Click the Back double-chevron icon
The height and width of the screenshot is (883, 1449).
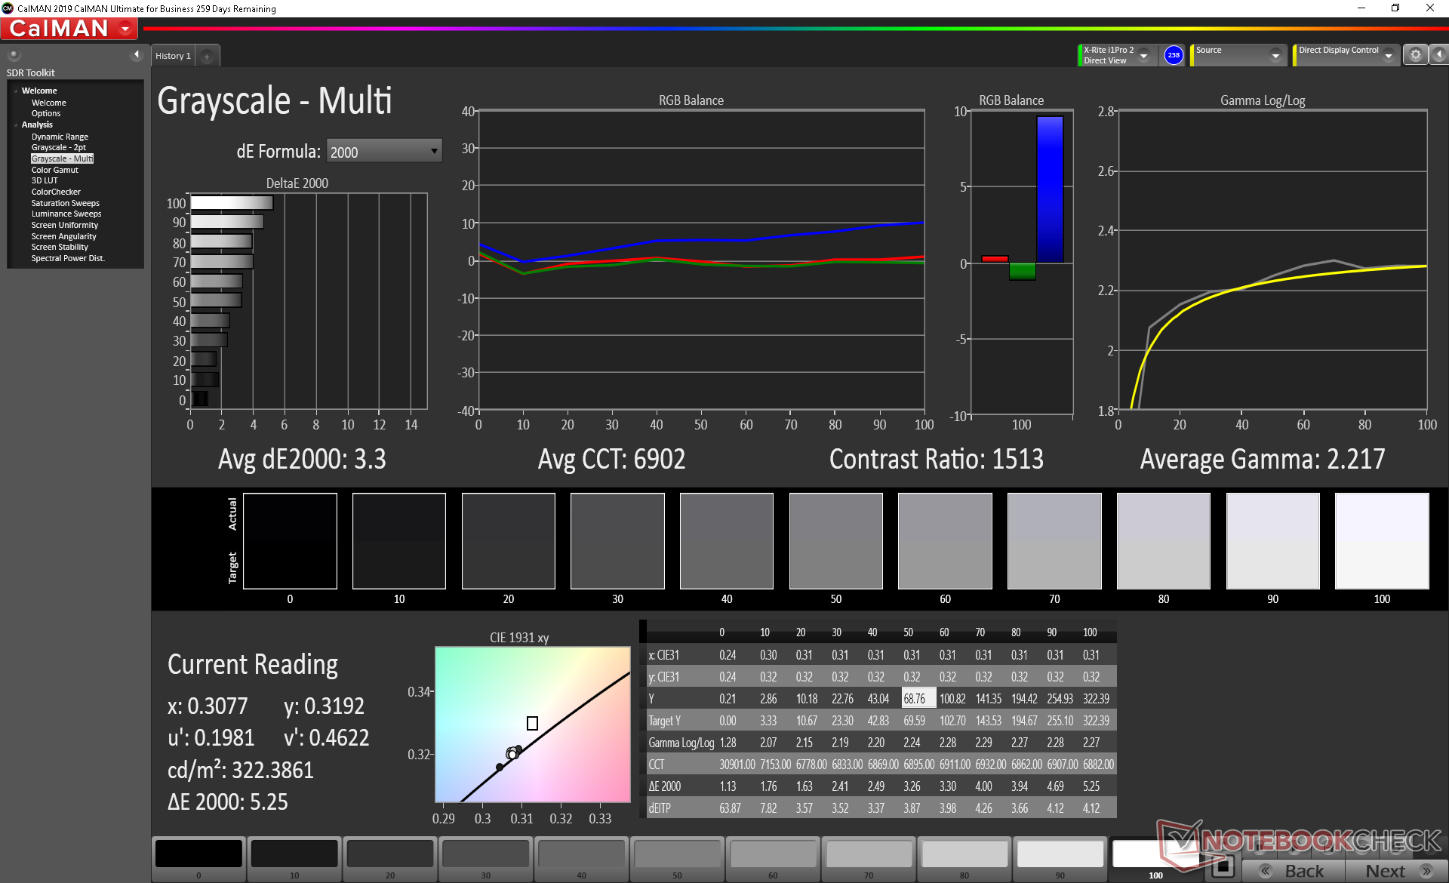(1266, 871)
